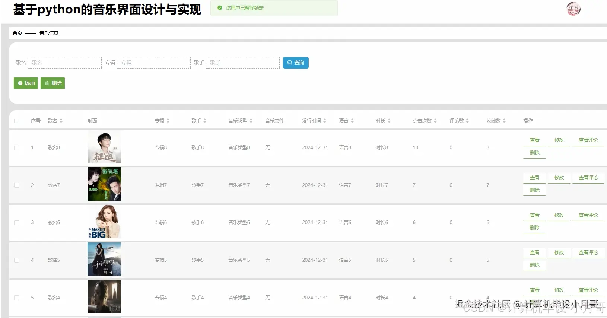Screen dimensions: 607x318
Task: Sort by 语言 column arrows
Action: tap(352, 121)
